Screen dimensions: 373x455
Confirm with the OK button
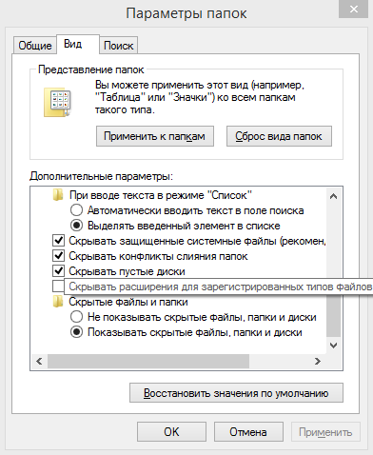tap(171, 432)
